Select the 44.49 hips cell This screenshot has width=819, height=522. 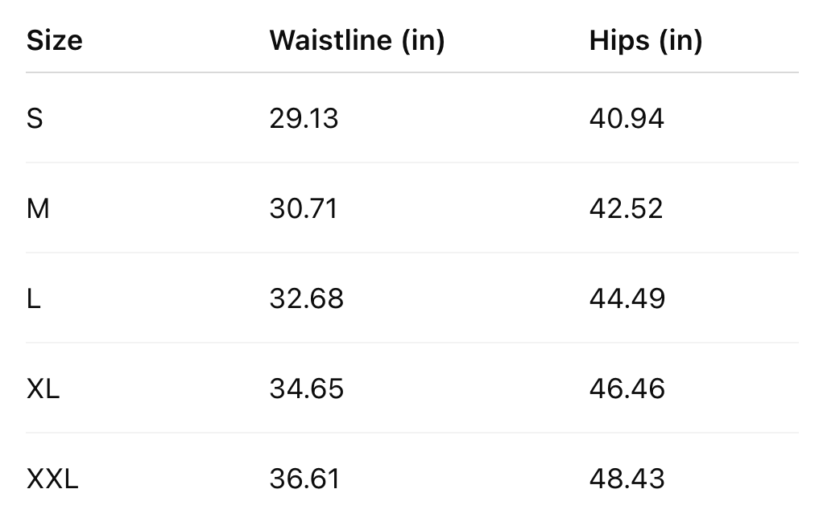point(627,298)
